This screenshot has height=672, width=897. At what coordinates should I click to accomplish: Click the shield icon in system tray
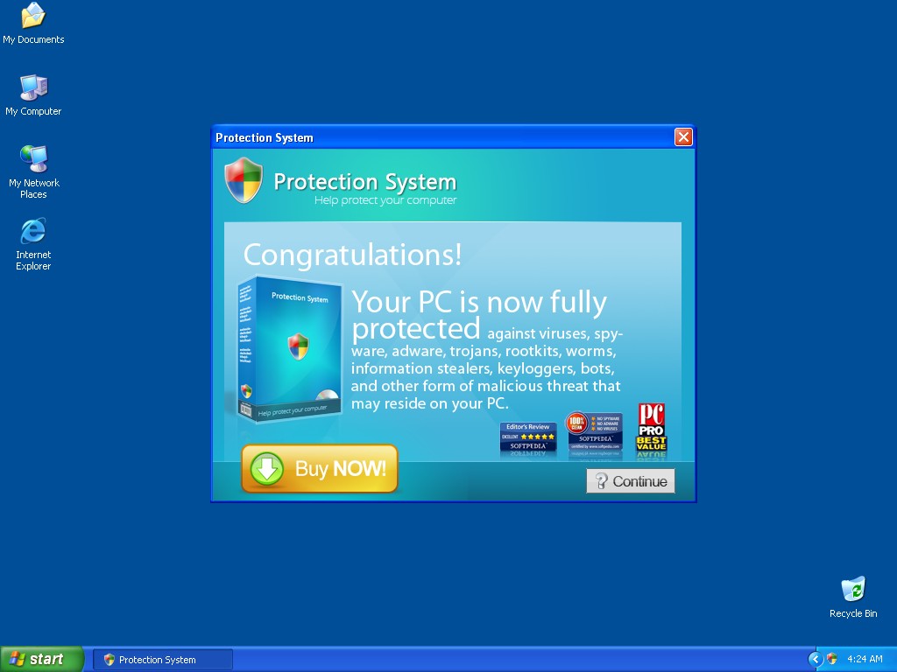tap(832, 659)
